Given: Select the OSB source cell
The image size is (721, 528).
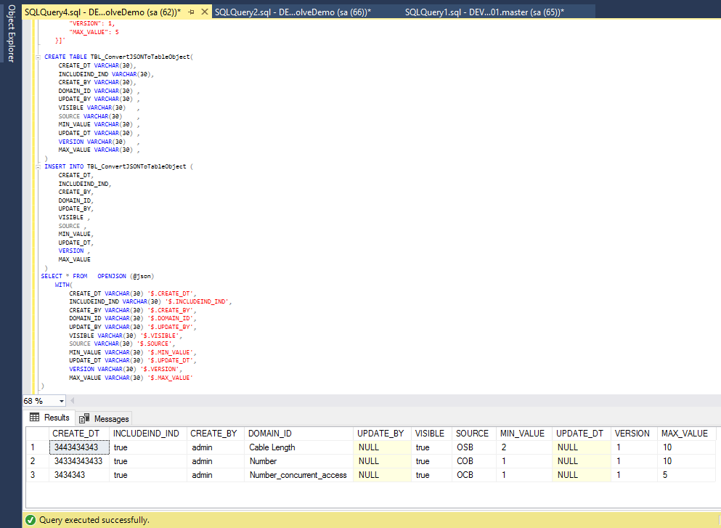Looking at the screenshot, I should click(474, 447).
